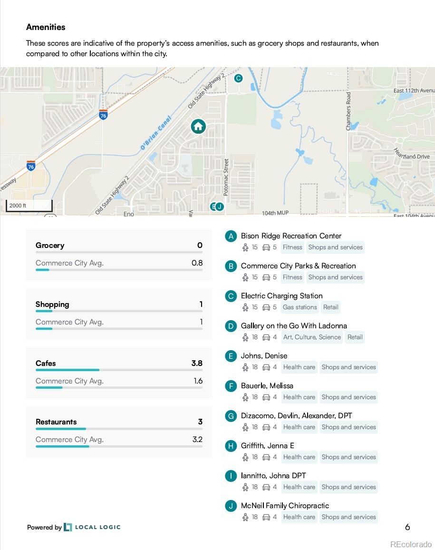Click the Restaurants average value 3.2

click(197, 439)
